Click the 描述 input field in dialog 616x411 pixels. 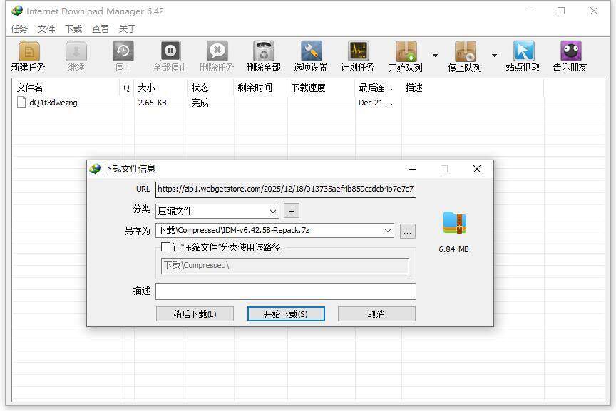click(286, 291)
